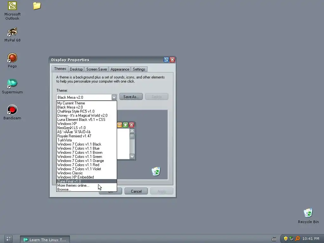Viewport: 324px width, 243px height.
Task: Click the 10:41 PM taskbar clock
Action: click(311, 239)
